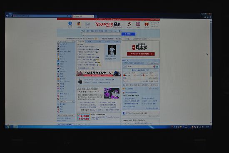Open the browser tools gear icon
Viewport: 229px width, 153px height.
[x=210, y=17]
